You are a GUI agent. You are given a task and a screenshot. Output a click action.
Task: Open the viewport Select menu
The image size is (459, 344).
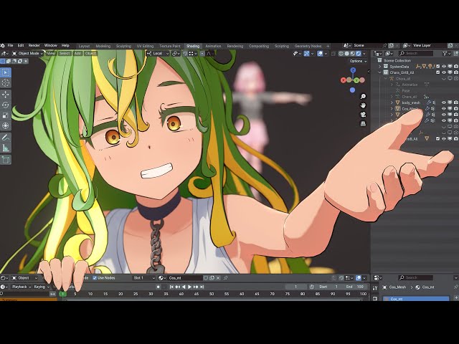(x=65, y=54)
